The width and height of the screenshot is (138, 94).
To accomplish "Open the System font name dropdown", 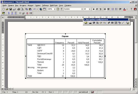I will (82, 9).
